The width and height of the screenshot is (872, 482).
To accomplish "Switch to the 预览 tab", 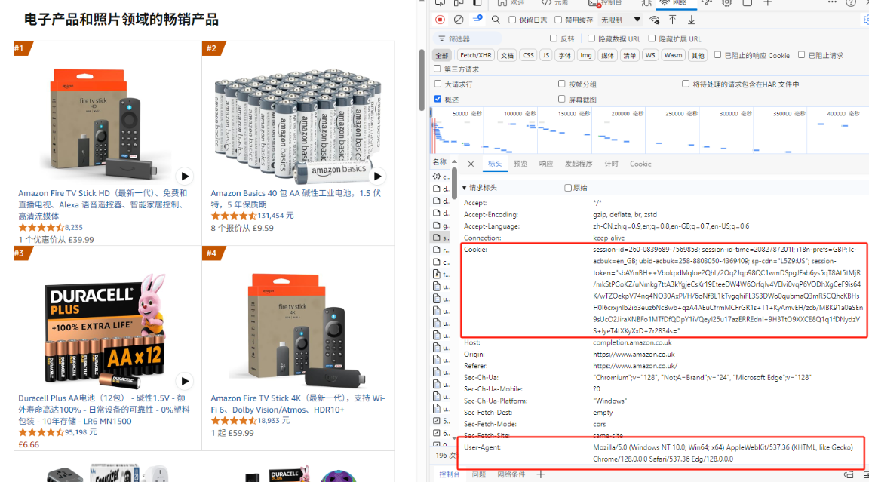I will click(520, 164).
